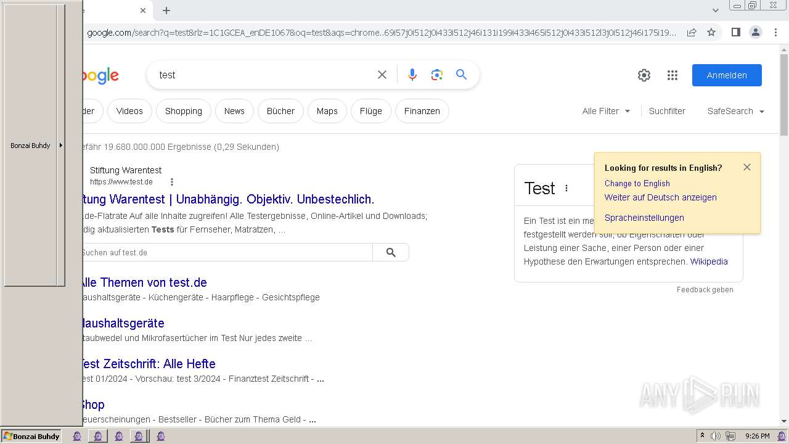The width and height of the screenshot is (789, 444).
Task: Open the Chrome profile avatar
Action: (756, 32)
